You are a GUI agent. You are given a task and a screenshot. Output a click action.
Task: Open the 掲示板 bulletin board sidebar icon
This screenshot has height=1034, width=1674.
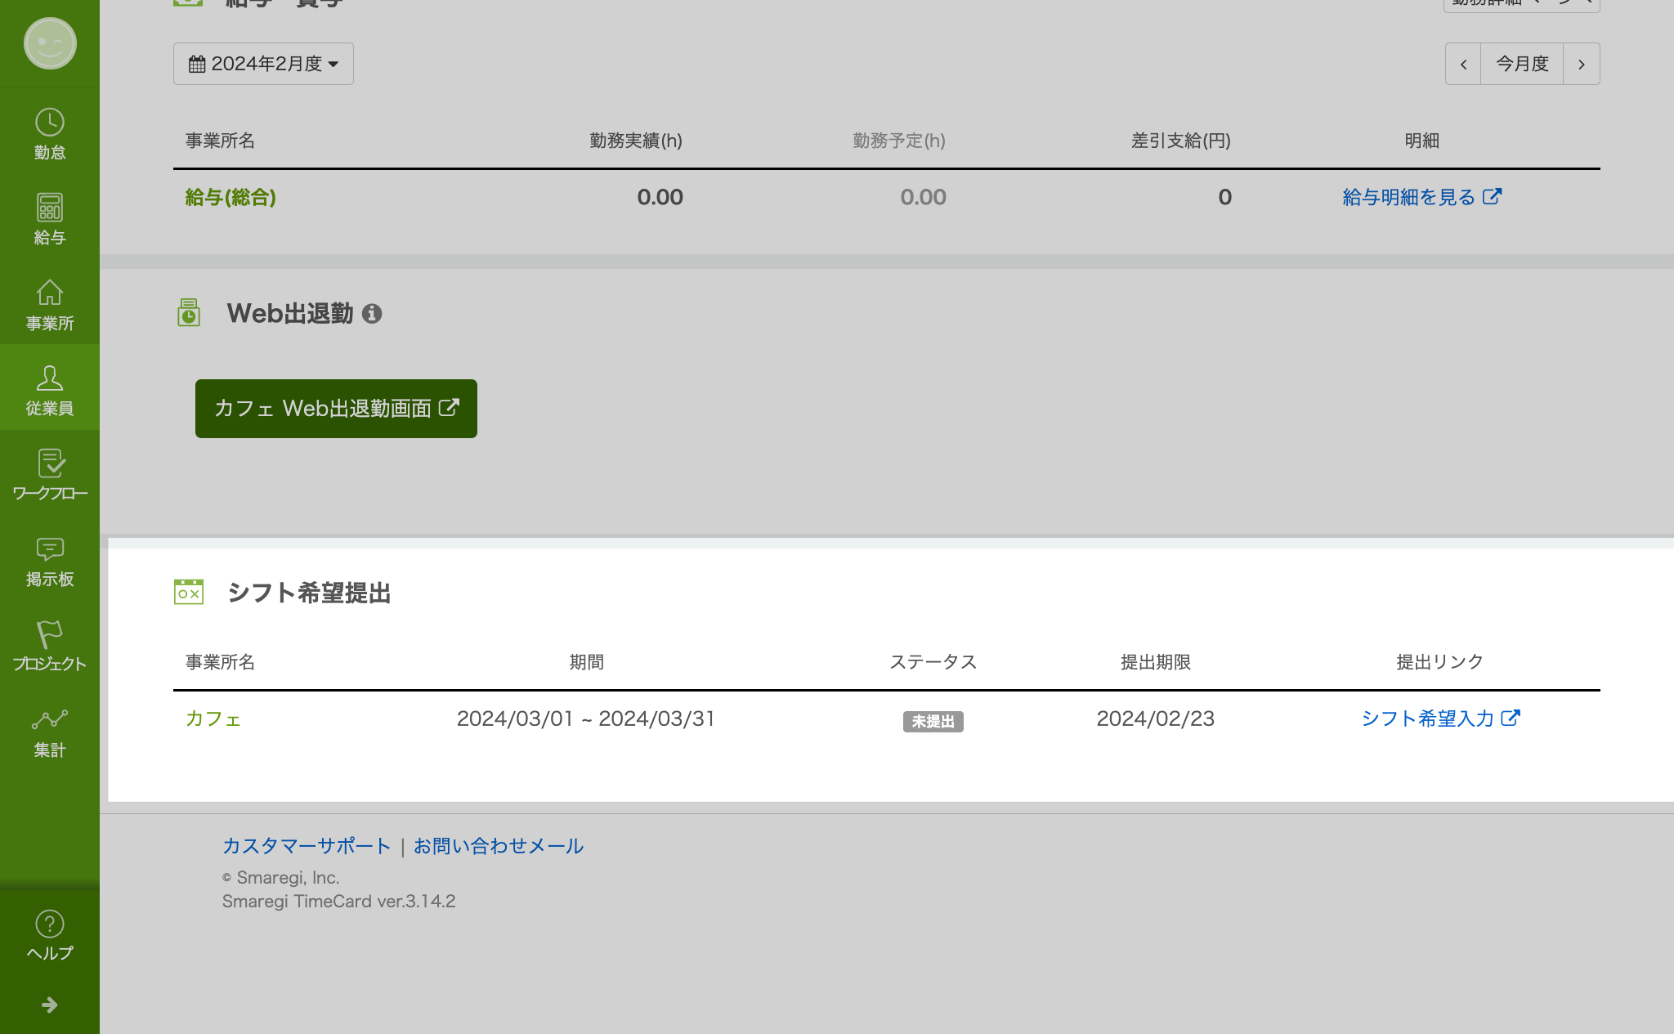pos(50,561)
